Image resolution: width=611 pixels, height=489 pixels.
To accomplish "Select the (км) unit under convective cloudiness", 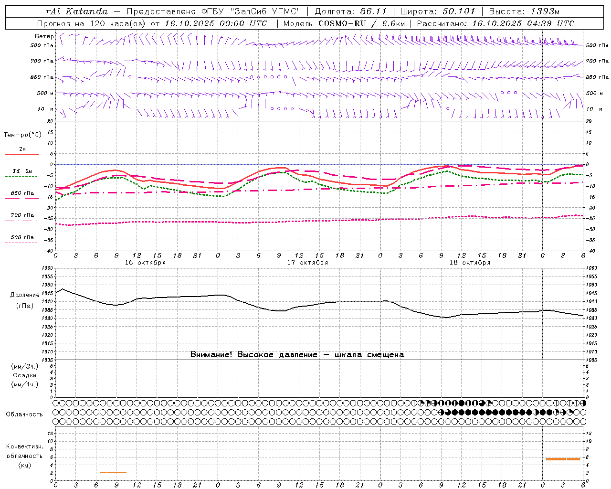I will click(x=25, y=465).
